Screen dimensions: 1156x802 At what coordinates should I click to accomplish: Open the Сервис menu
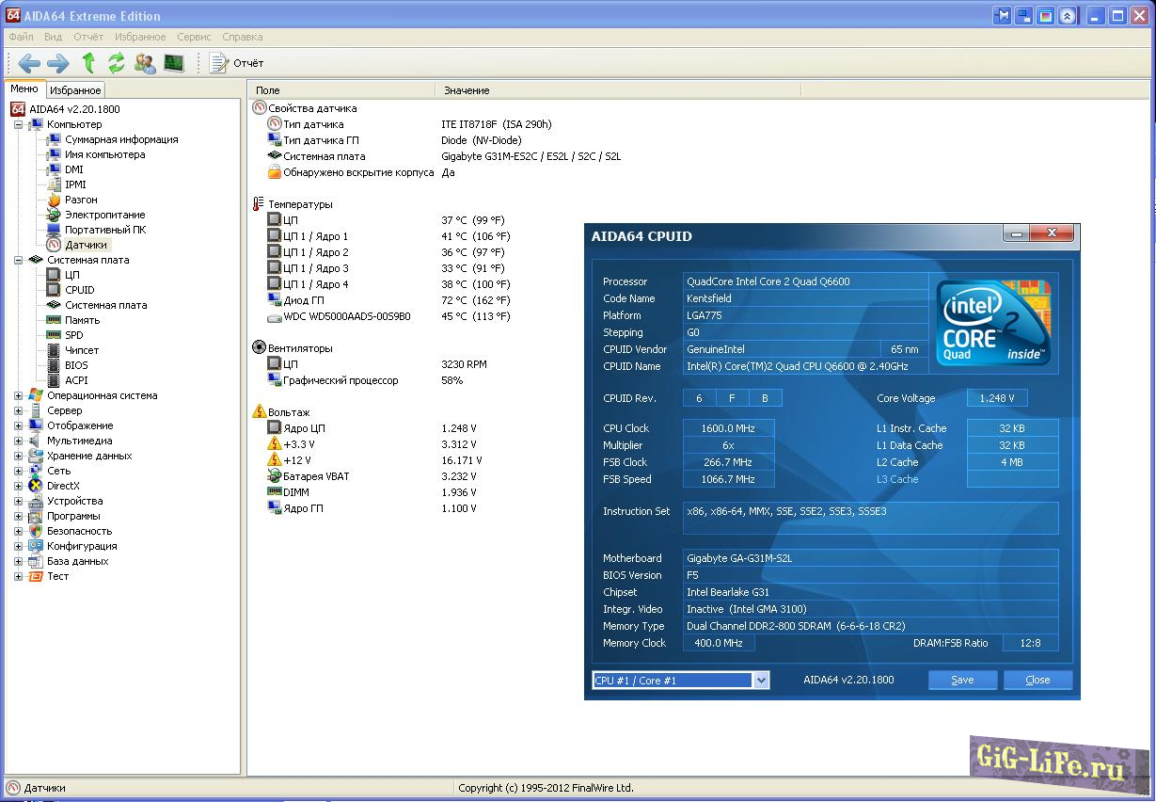[194, 37]
